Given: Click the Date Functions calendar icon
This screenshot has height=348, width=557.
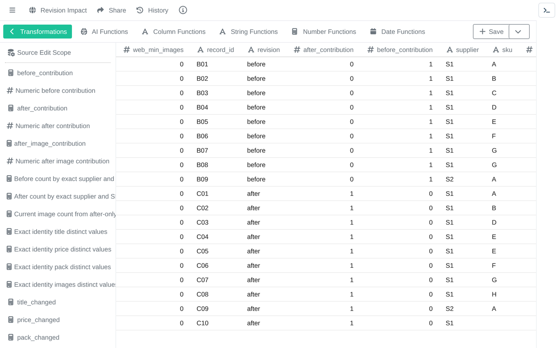Looking at the screenshot, I should pos(373,32).
